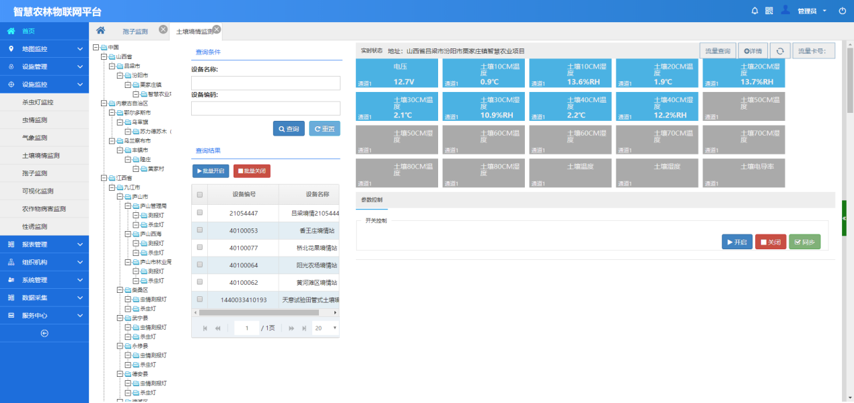Open the page size dropdown showing 20
The image size is (854, 403).
click(x=326, y=328)
